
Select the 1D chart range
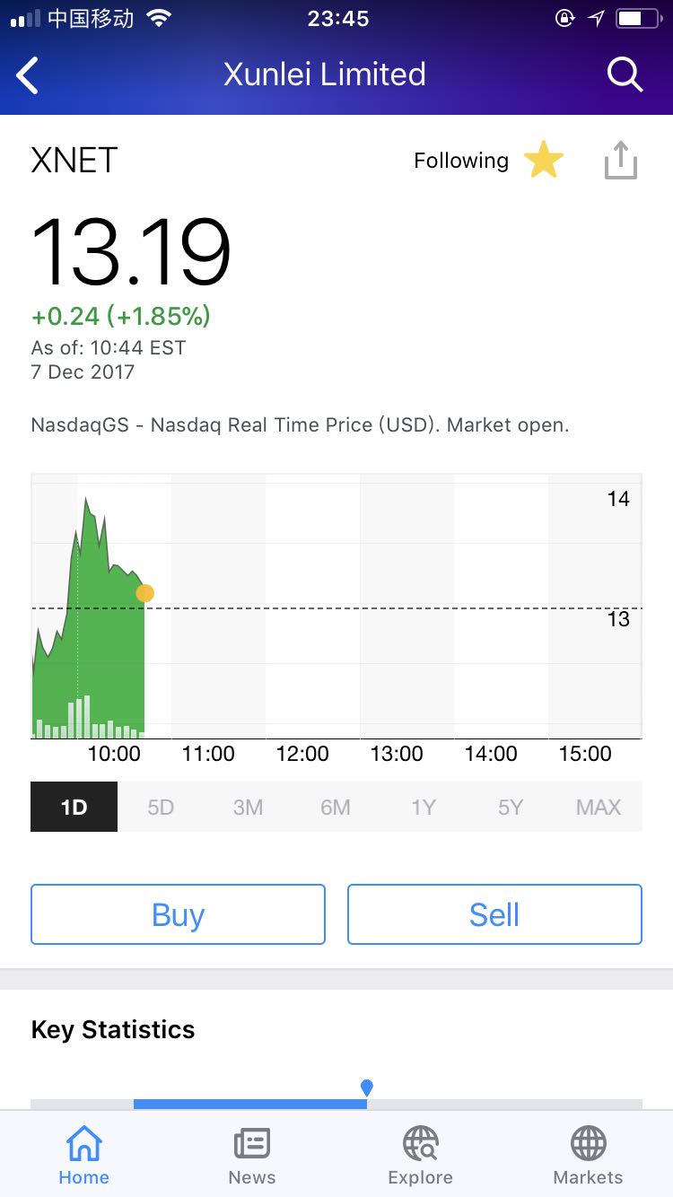pyautogui.click(x=74, y=807)
